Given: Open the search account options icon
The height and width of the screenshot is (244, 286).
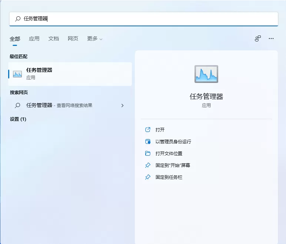Looking at the screenshot, I should 258,39.
